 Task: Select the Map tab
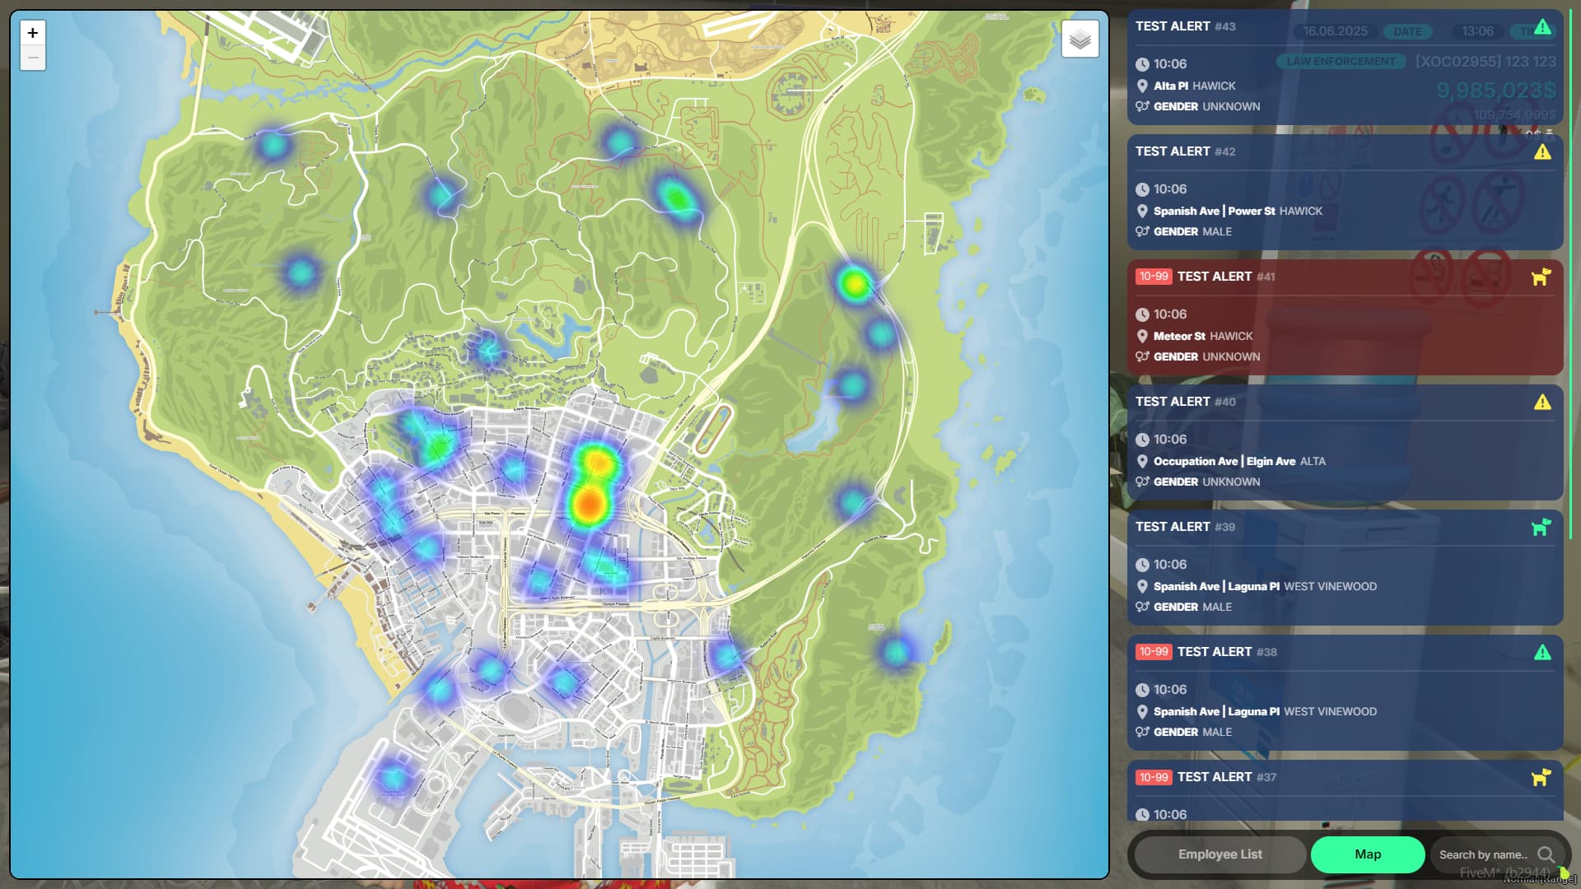click(1368, 854)
